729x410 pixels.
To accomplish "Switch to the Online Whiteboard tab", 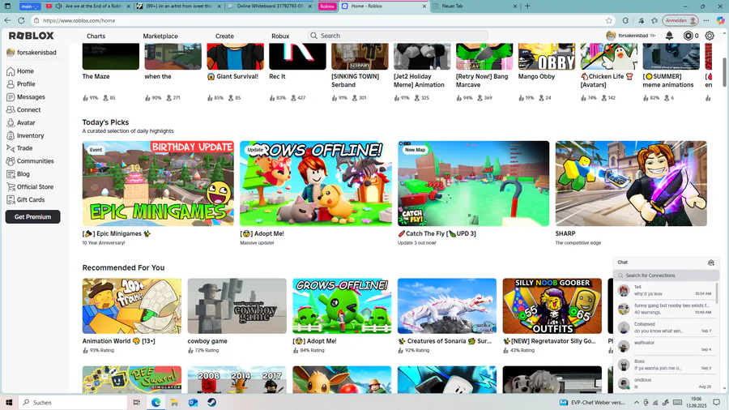I will tap(270, 6).
